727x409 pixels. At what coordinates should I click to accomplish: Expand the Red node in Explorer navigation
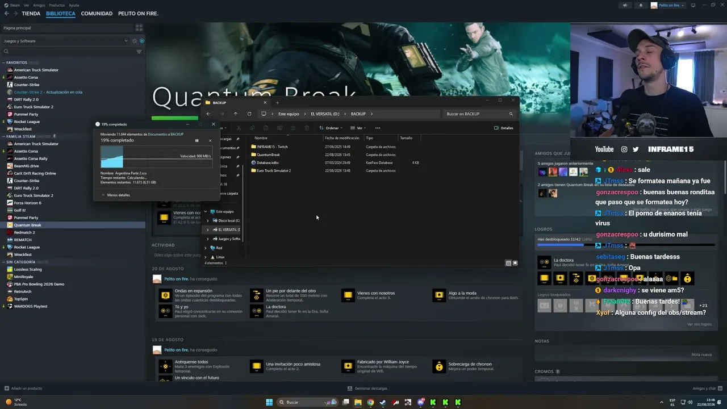(x=206, y=248)
